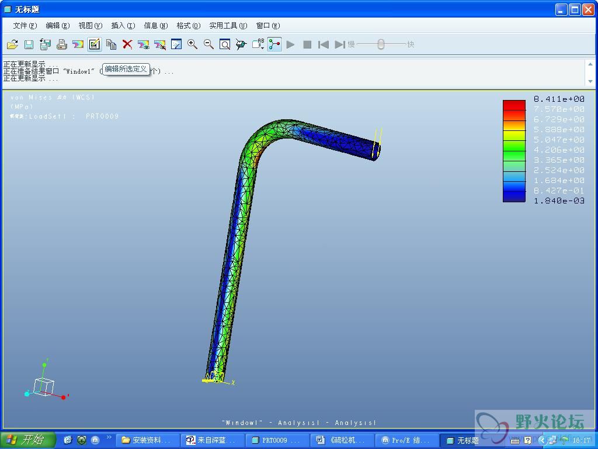
Task: Step animation back to previous frame
Action: coord(324,44)
